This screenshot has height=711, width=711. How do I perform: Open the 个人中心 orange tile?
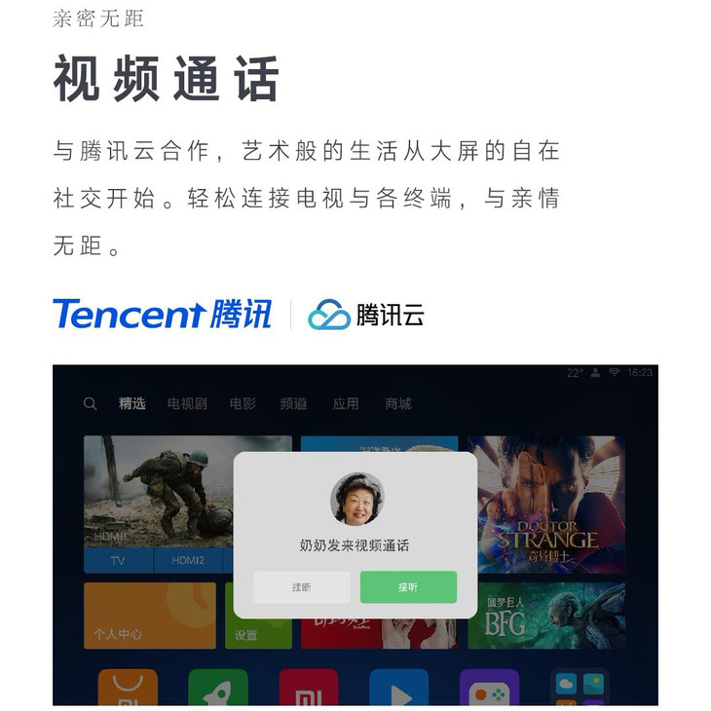click(150, 616)
